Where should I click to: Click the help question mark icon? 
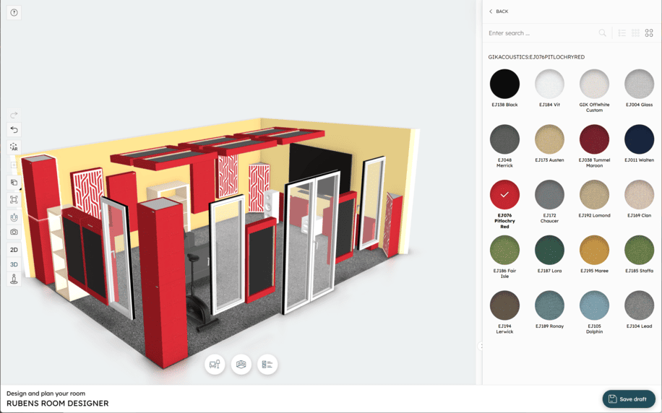tap(14, 13)
